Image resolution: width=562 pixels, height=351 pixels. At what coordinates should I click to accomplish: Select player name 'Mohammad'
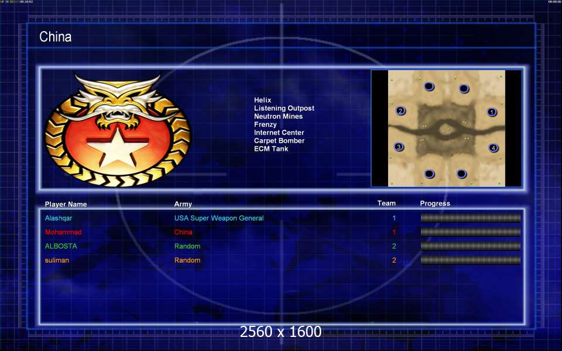click(63, 232)
